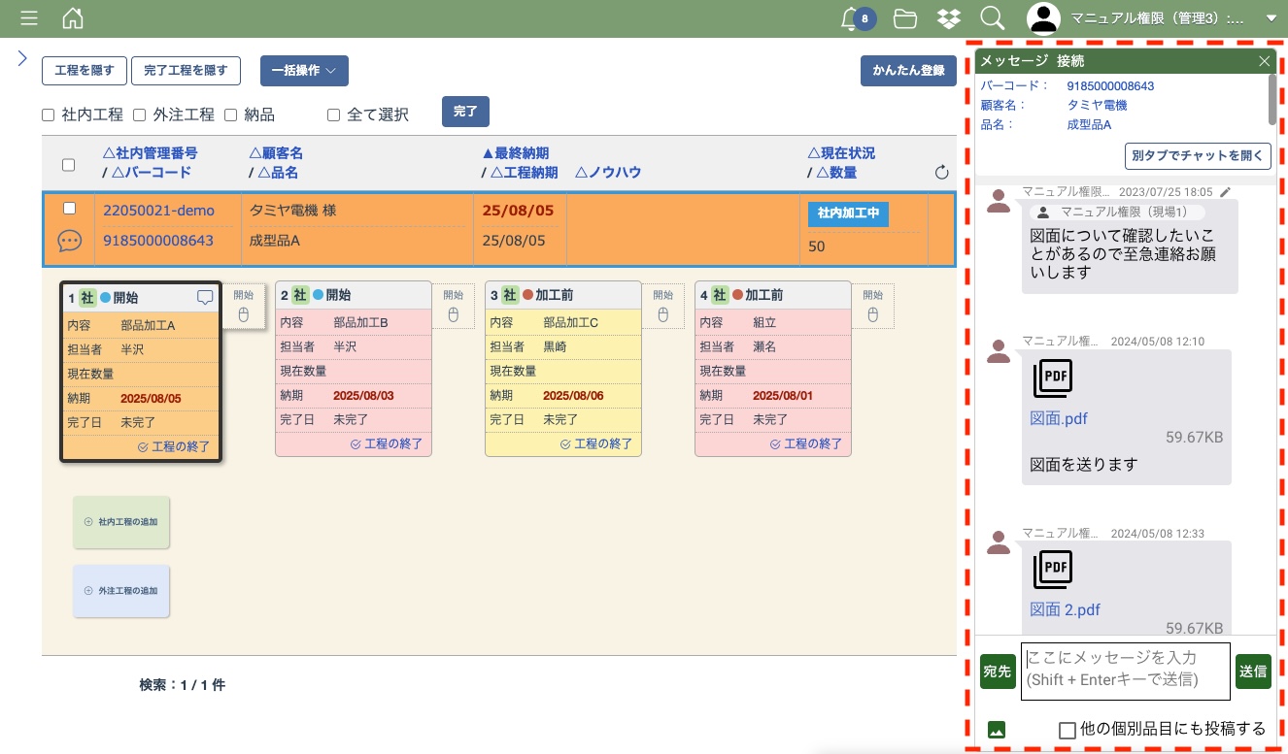Open the hamburger menu icon
This screenshot has height=754, width=1288.
click(x=29, y=18)
